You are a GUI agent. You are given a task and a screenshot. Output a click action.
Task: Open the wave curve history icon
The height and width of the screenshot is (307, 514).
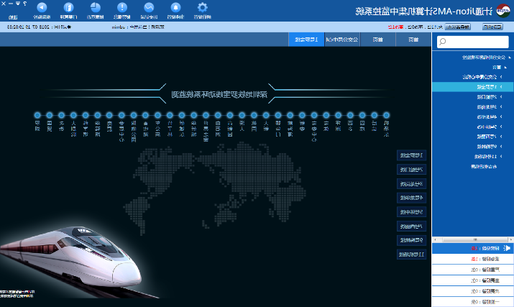pyautogui.click(x=149, y=7)
